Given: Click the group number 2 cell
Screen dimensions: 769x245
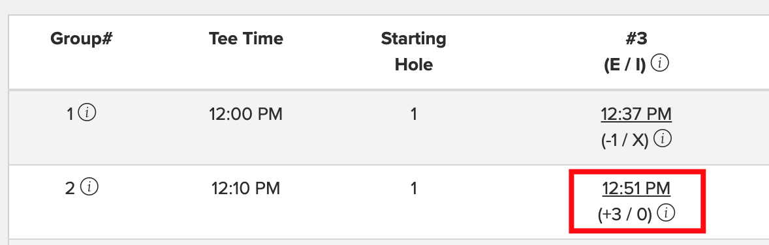Looking at the screenshot, I should tap(70, 188).
